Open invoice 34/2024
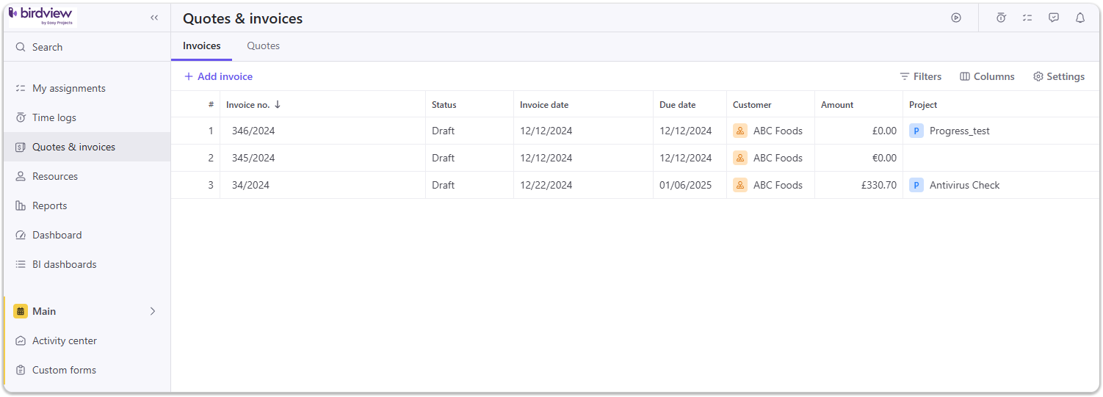This screenshot has height=397, width=1103. 250,185
